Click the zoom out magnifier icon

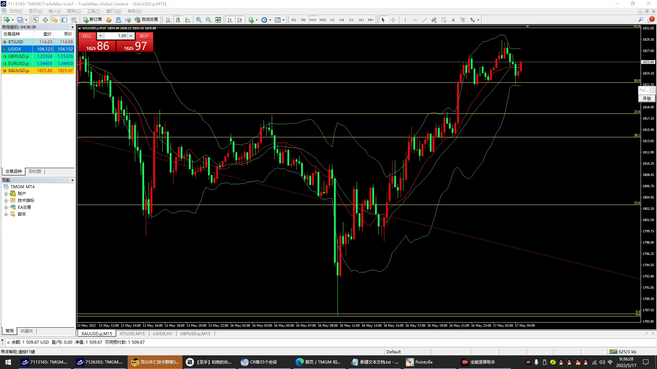pos(208,20)
